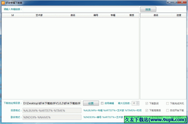This screenshot has height=124, width=188.
Task: Sort by the Id column header
Action: point(13,15)
